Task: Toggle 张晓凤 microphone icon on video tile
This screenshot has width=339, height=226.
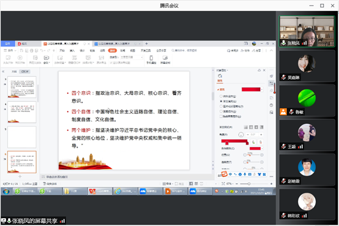Action: (283, 43)
